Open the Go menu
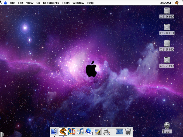Screen dimensions: 183x137 [x=38, y=3]
